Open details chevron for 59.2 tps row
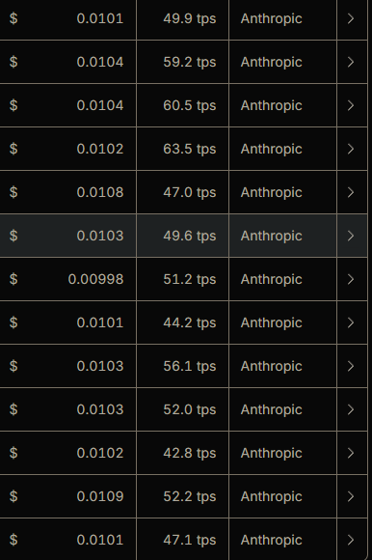 pyautogui.click(x=351, y=62)
